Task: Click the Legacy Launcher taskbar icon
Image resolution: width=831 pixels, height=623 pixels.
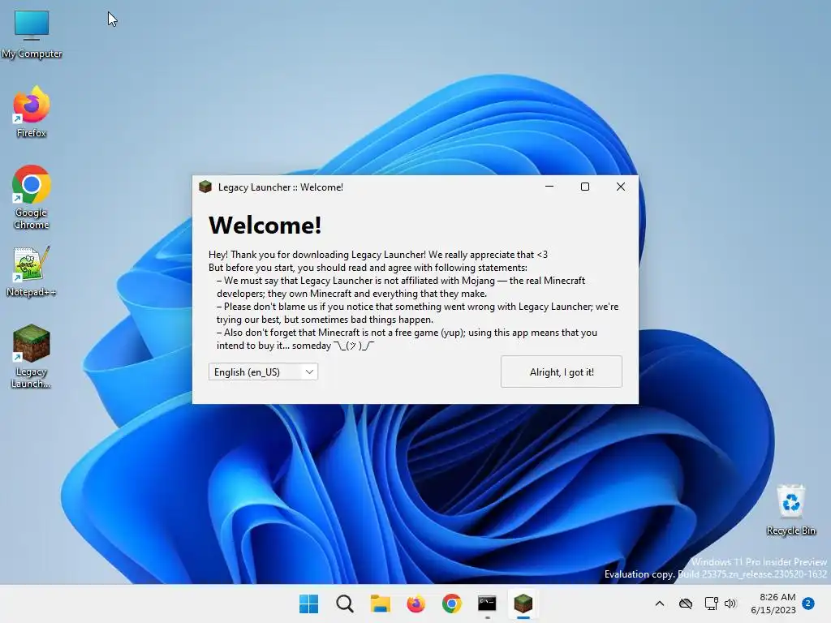Action: tap(523, 604)
